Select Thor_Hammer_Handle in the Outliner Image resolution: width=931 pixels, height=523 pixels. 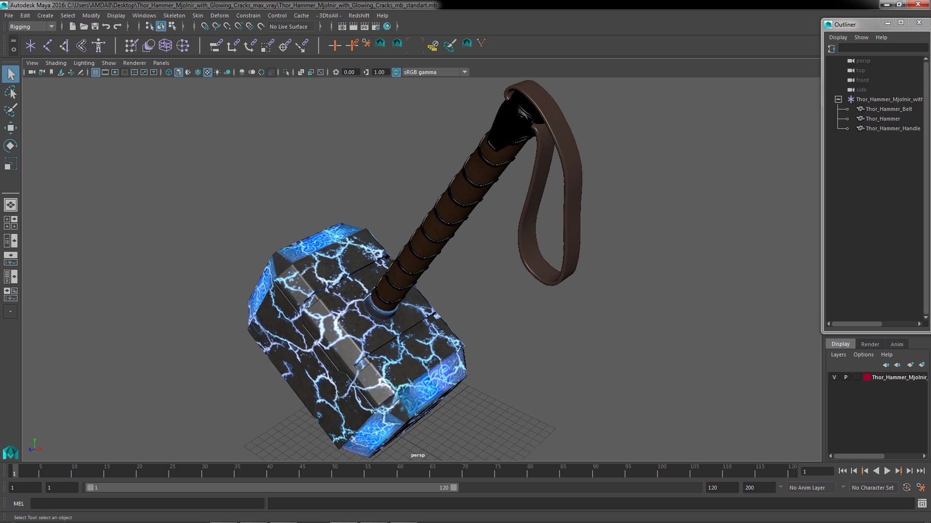coord(893,128)
